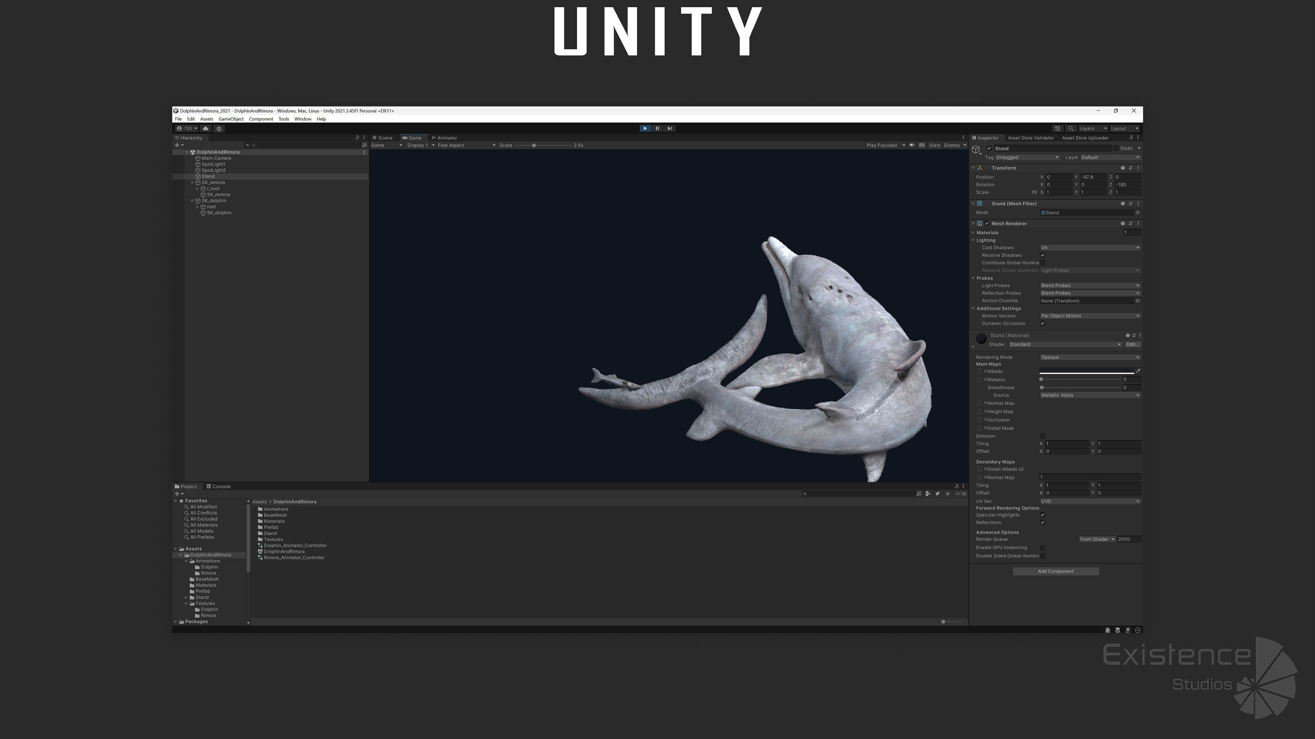Image resolution: width=1315 pixels, height=739 pixels.
Task: Open the DolphinAndRimora scene options dots
Action: coord(364,153)
